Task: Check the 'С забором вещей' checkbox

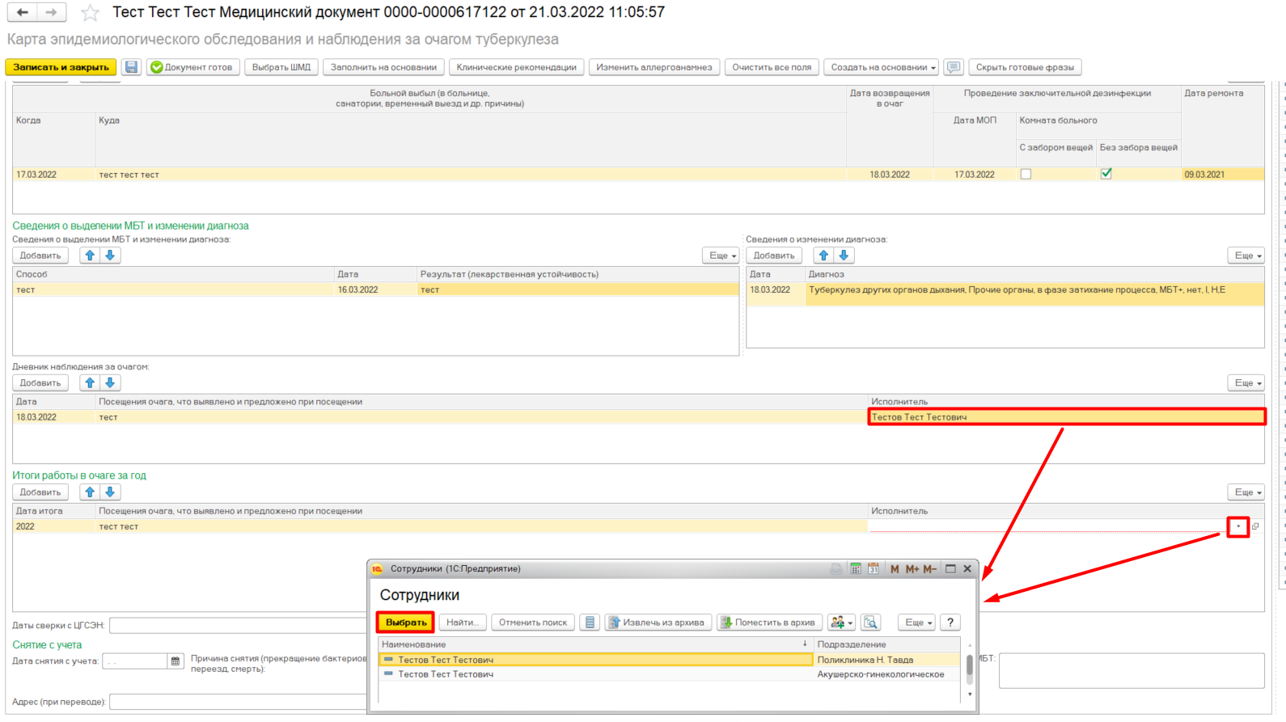Action: pyautogui.click(x=1026, y=174)
